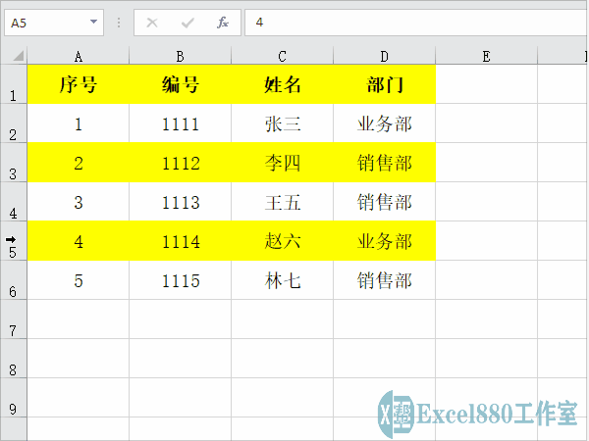The image size is (589, 441).
Task: Select column A header
Action: click(79, 56)
